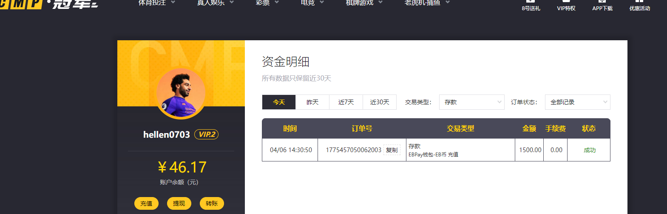
Task: Click the CMP 冠军 site logo
Action: (49, 4)
